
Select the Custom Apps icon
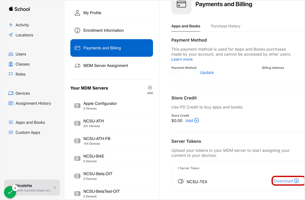[11, 132]
